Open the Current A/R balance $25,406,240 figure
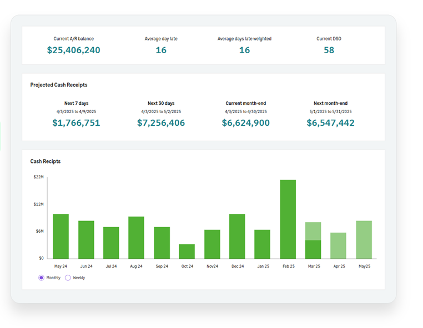This screenshot has width=423, height=328. click(x=73, y=50)
